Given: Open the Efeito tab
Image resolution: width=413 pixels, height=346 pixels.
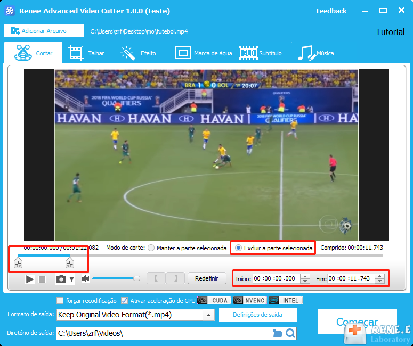Looking at the screenshot, I should pyautogui.click(x=138, y=53).
